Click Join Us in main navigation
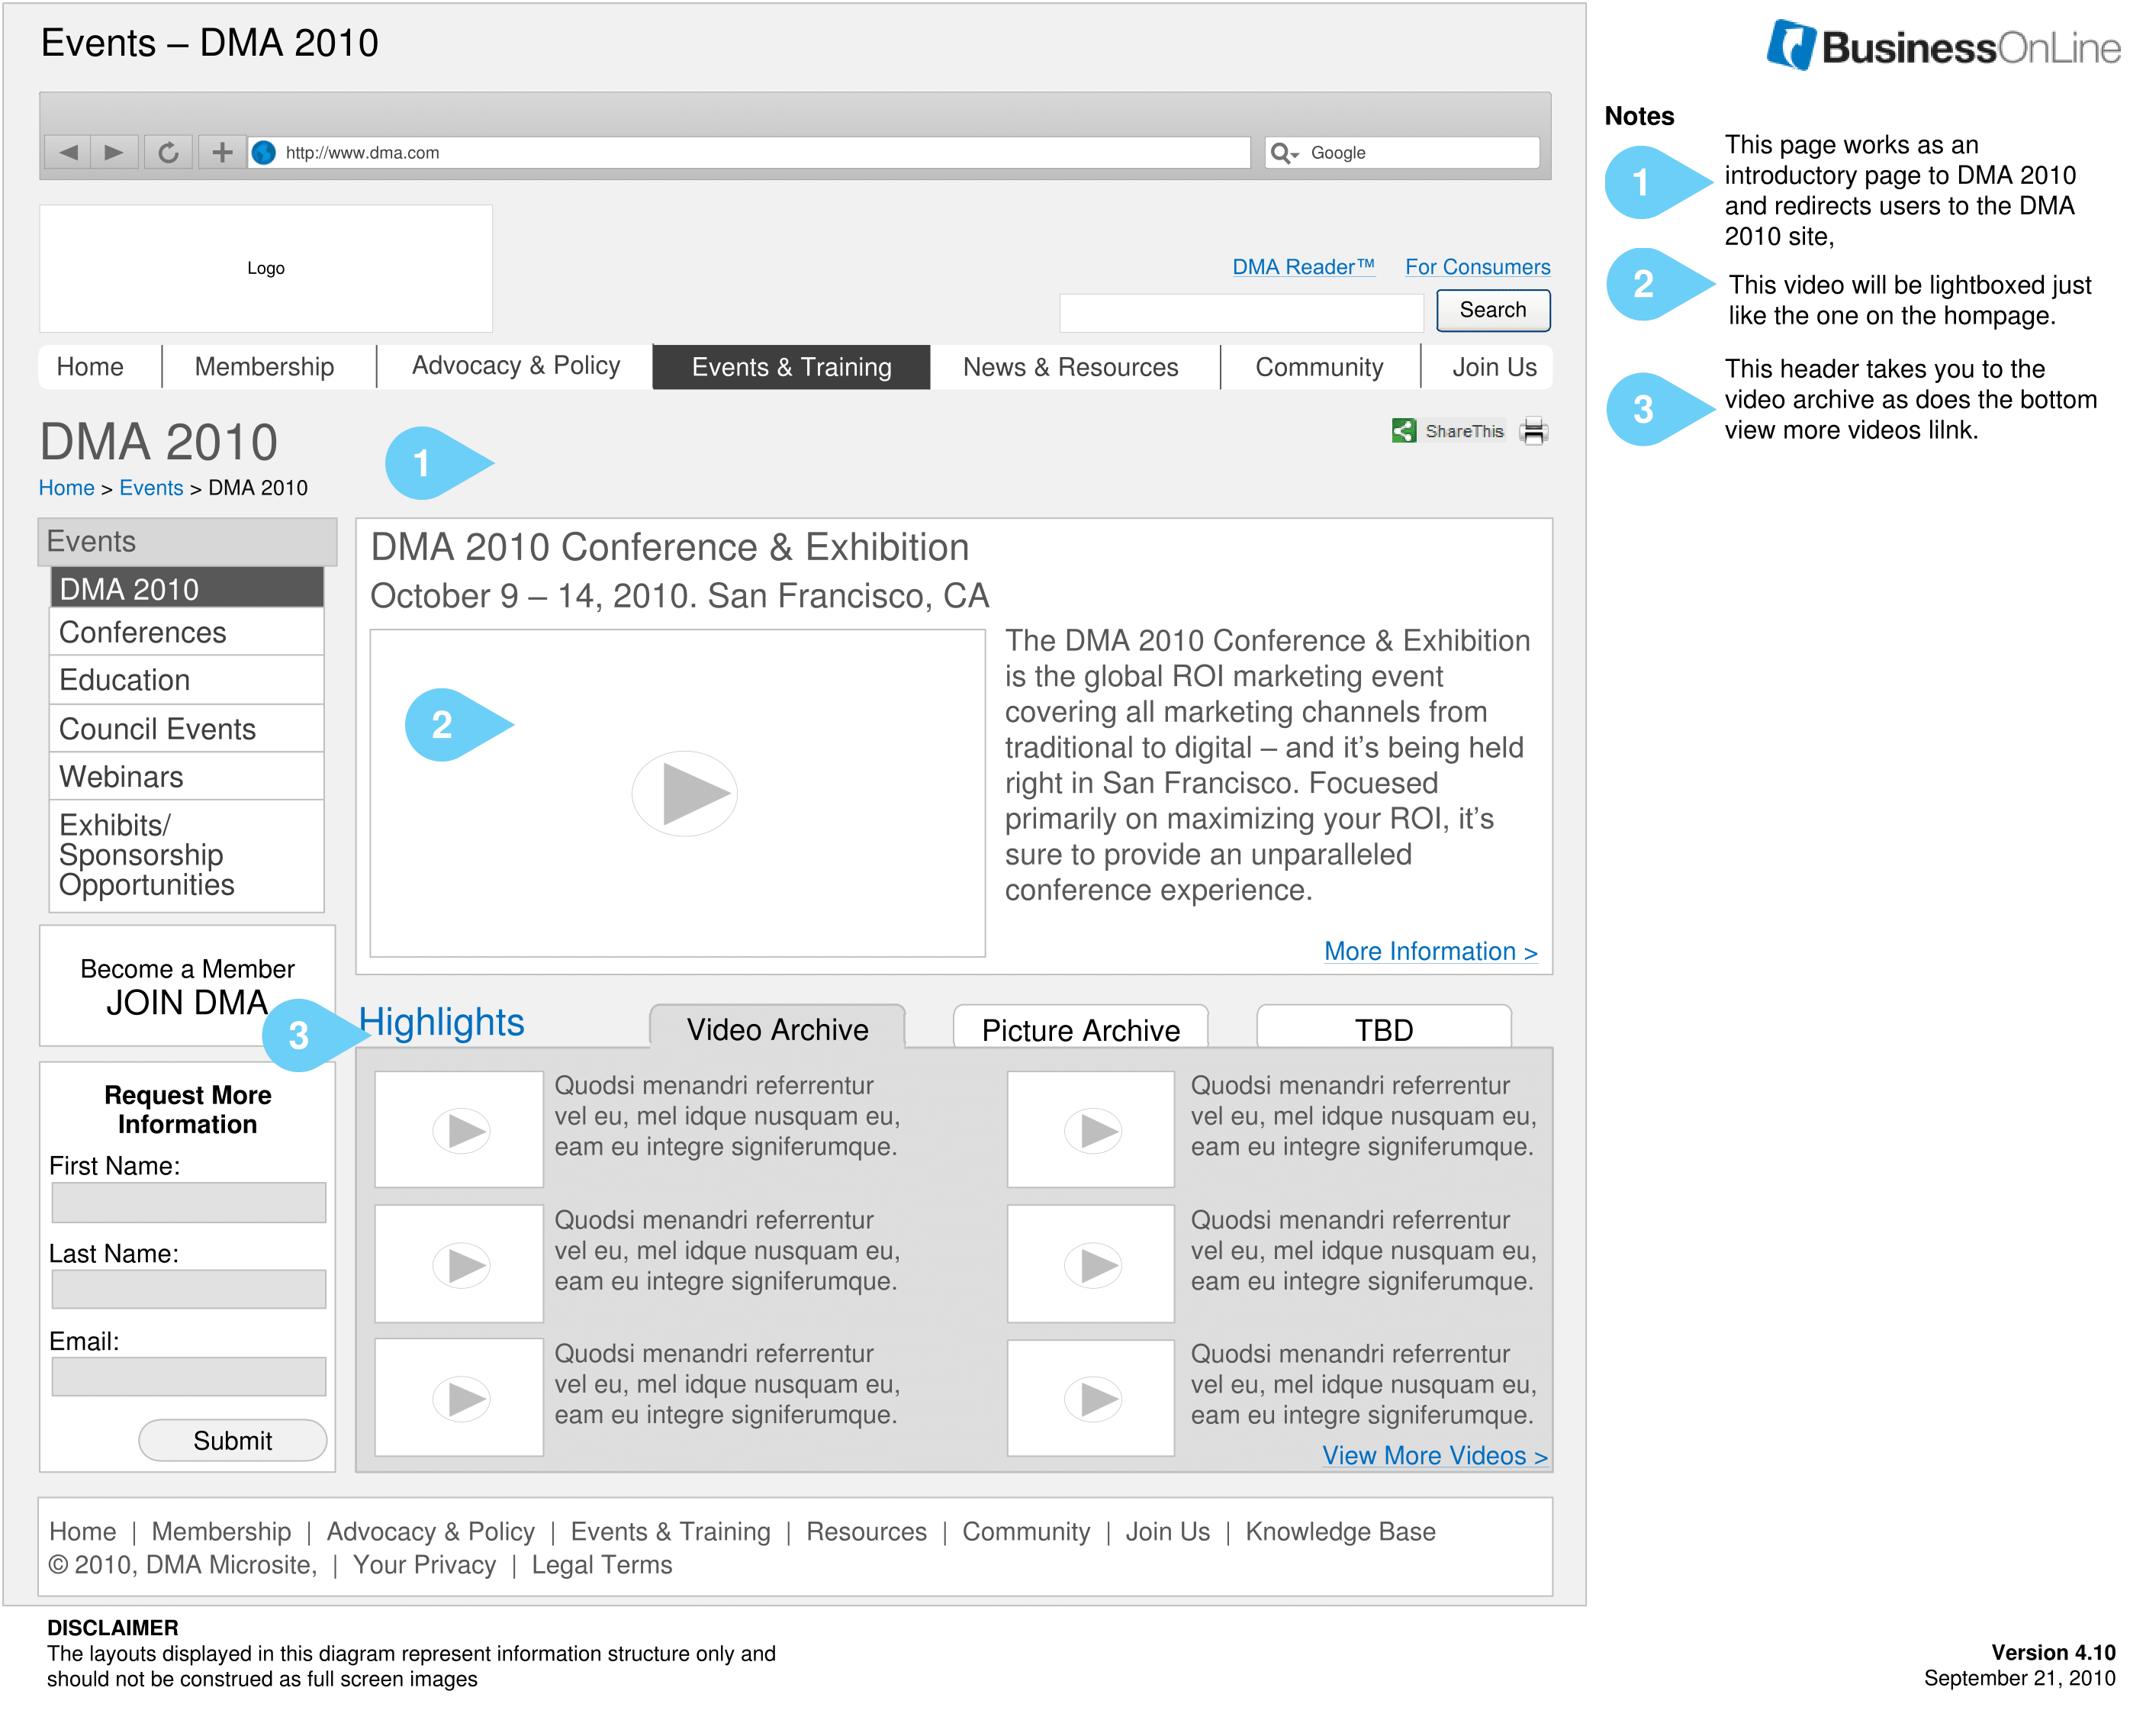This screenshot has height=1736, width=2130. (x=1493, y=367)
